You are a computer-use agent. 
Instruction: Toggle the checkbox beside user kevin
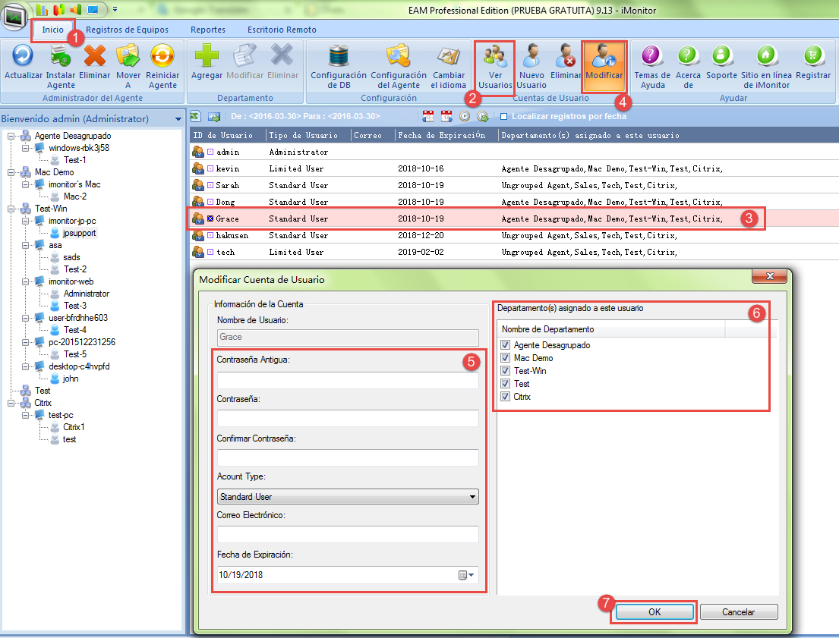point(210,168)
